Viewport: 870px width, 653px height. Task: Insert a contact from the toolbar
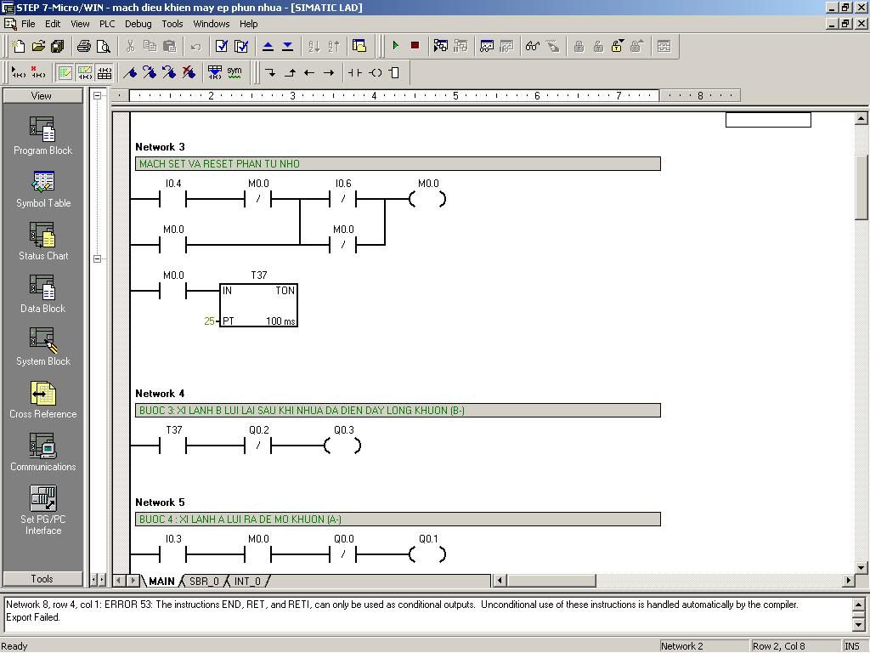(x=354, y=72)
